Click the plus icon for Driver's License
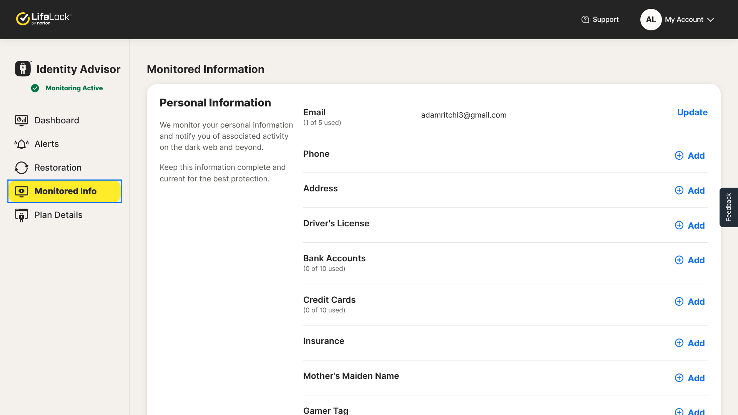738x415 pixels. pos(679,226)
